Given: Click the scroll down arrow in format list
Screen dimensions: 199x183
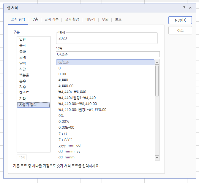Looking at the screenshot, I should coord(157,158).
